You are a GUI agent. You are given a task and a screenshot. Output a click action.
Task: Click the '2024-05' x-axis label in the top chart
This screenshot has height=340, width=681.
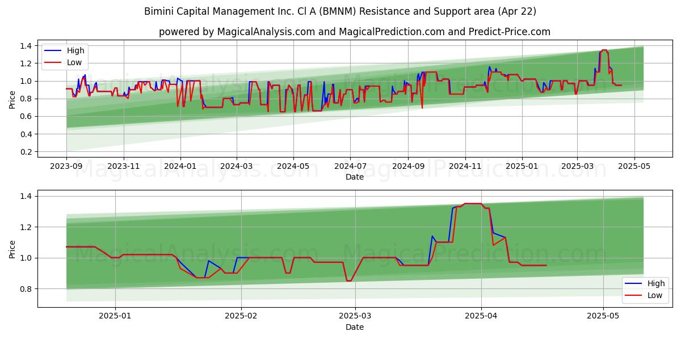(293, 167)
